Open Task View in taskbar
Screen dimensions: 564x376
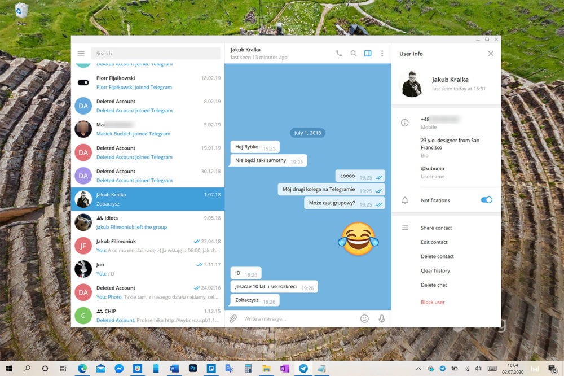click(x=63, y=369)
